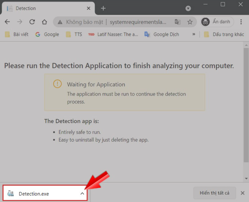
Task: Click "Không bảo mật" security label
Action: (84, 22)
